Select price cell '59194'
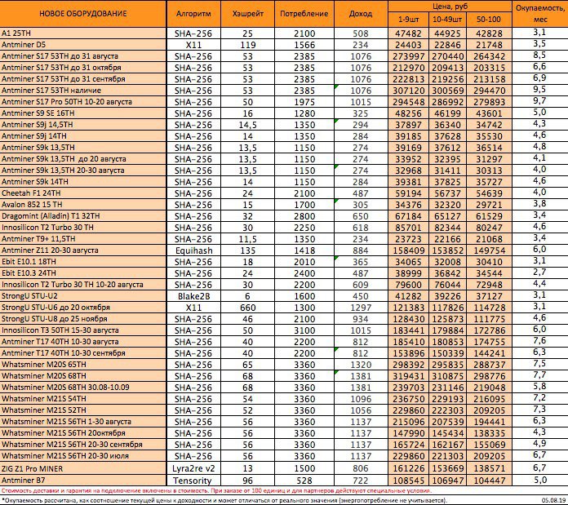 408,193
